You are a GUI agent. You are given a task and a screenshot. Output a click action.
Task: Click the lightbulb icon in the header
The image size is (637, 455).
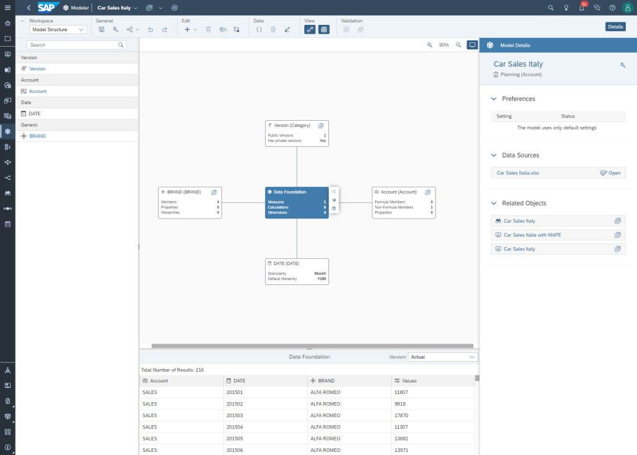(566, 7)
